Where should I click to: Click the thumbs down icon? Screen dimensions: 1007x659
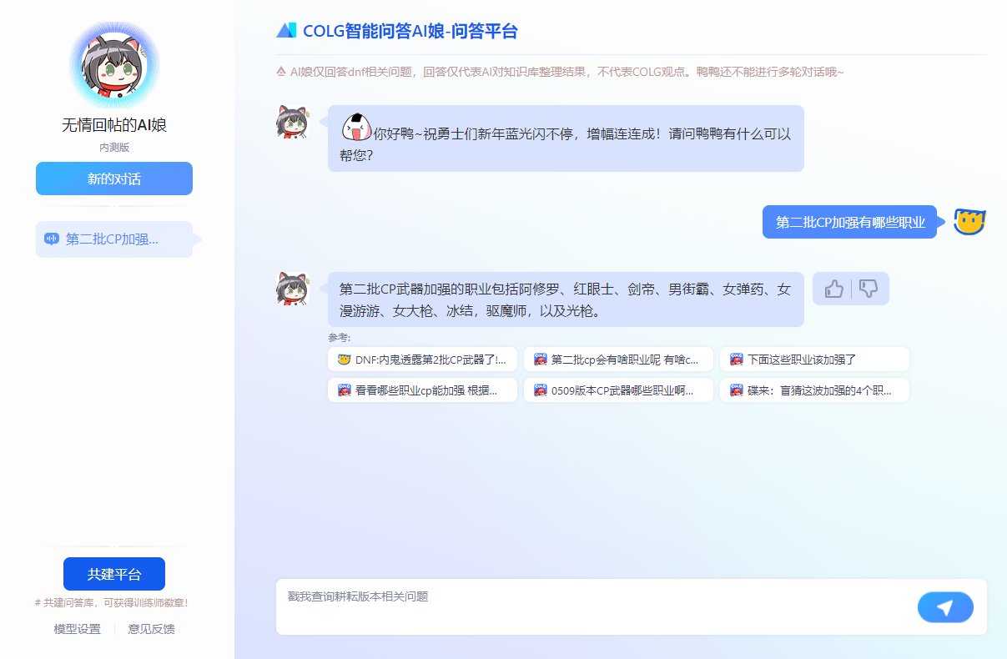(x=869, y=289)
